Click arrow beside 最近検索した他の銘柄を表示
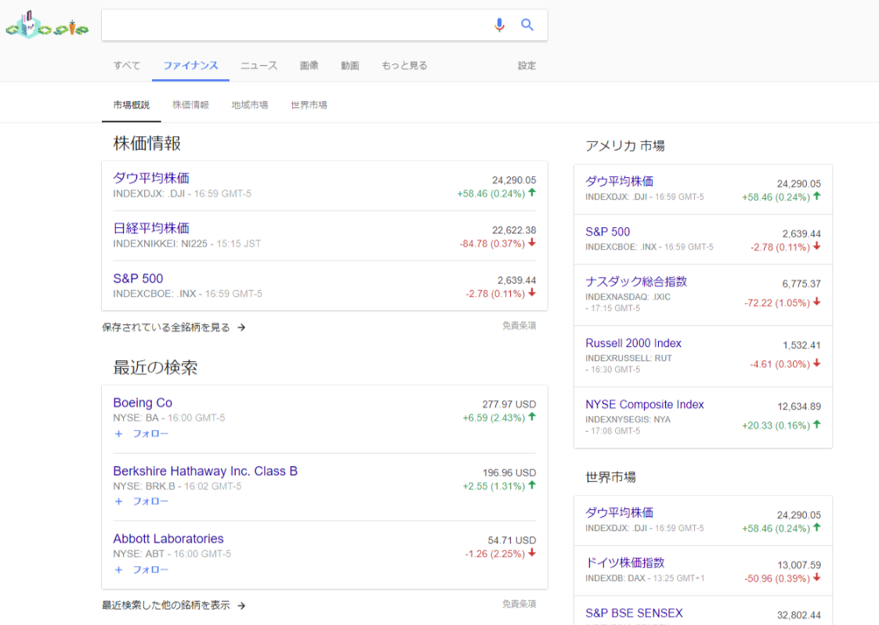Screen dimensions: 879x625 click(241, 605)
